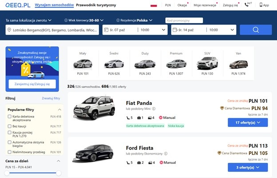The width and height of the screenshot is (277, 178).
Task: Collapse the Popularne filtry section
Action: tap(59, 110)
